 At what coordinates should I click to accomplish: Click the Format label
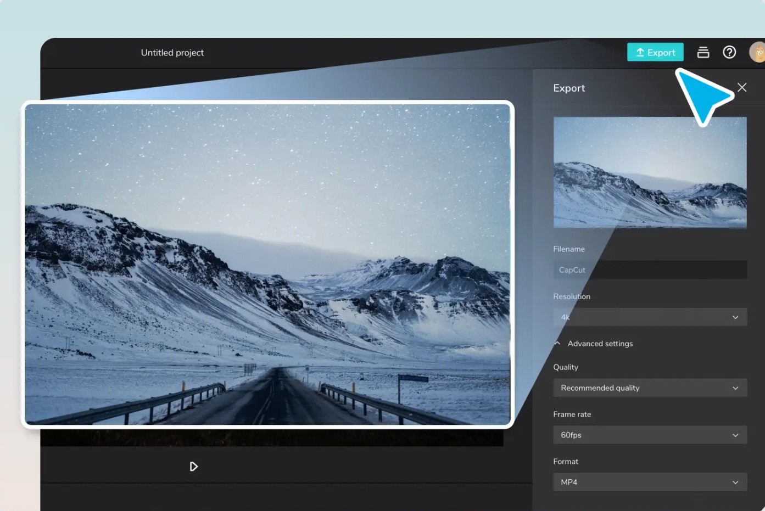(566, 462)
